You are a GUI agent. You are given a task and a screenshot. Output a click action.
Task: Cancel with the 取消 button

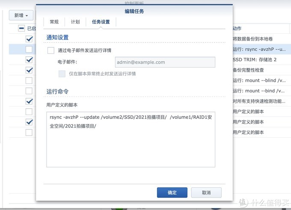point(206,192)
